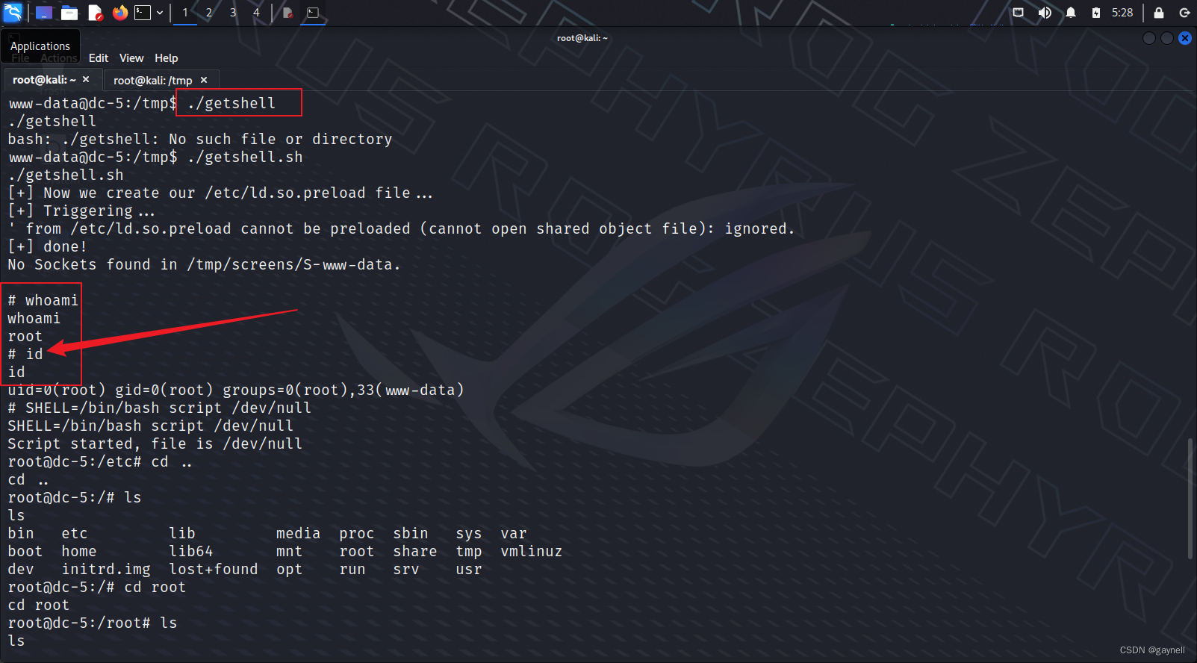Open the View menu
1197x663 pixels.
tap(131, 58)
